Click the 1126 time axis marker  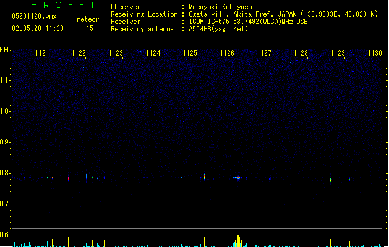click(x=227, y=53)
